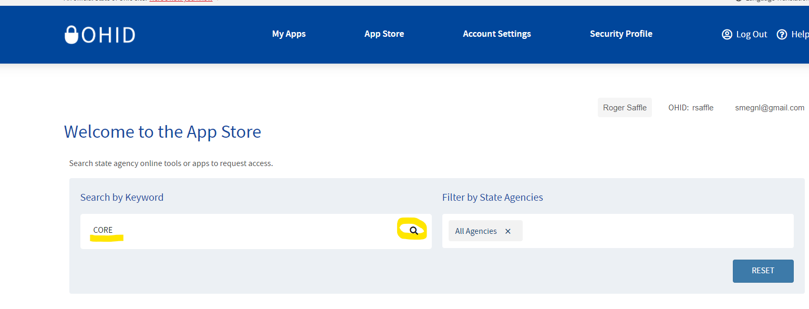Select the App Store navigation item
Viewport: 809px width, 309px height.
(x=384, y=34)
